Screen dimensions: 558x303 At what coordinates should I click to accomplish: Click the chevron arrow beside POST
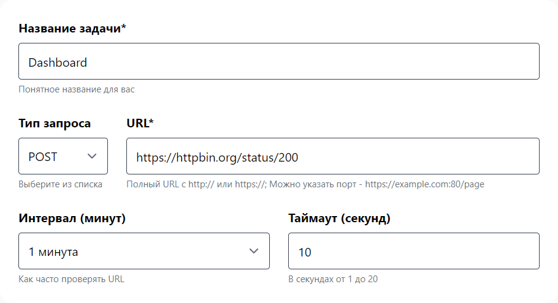(92, 156)
